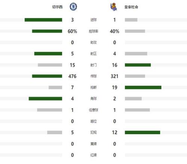The width and height of the screenshot is (187, 164).
Task: Click Real Sociedad's 321 passes value
Action: (114, 76)
